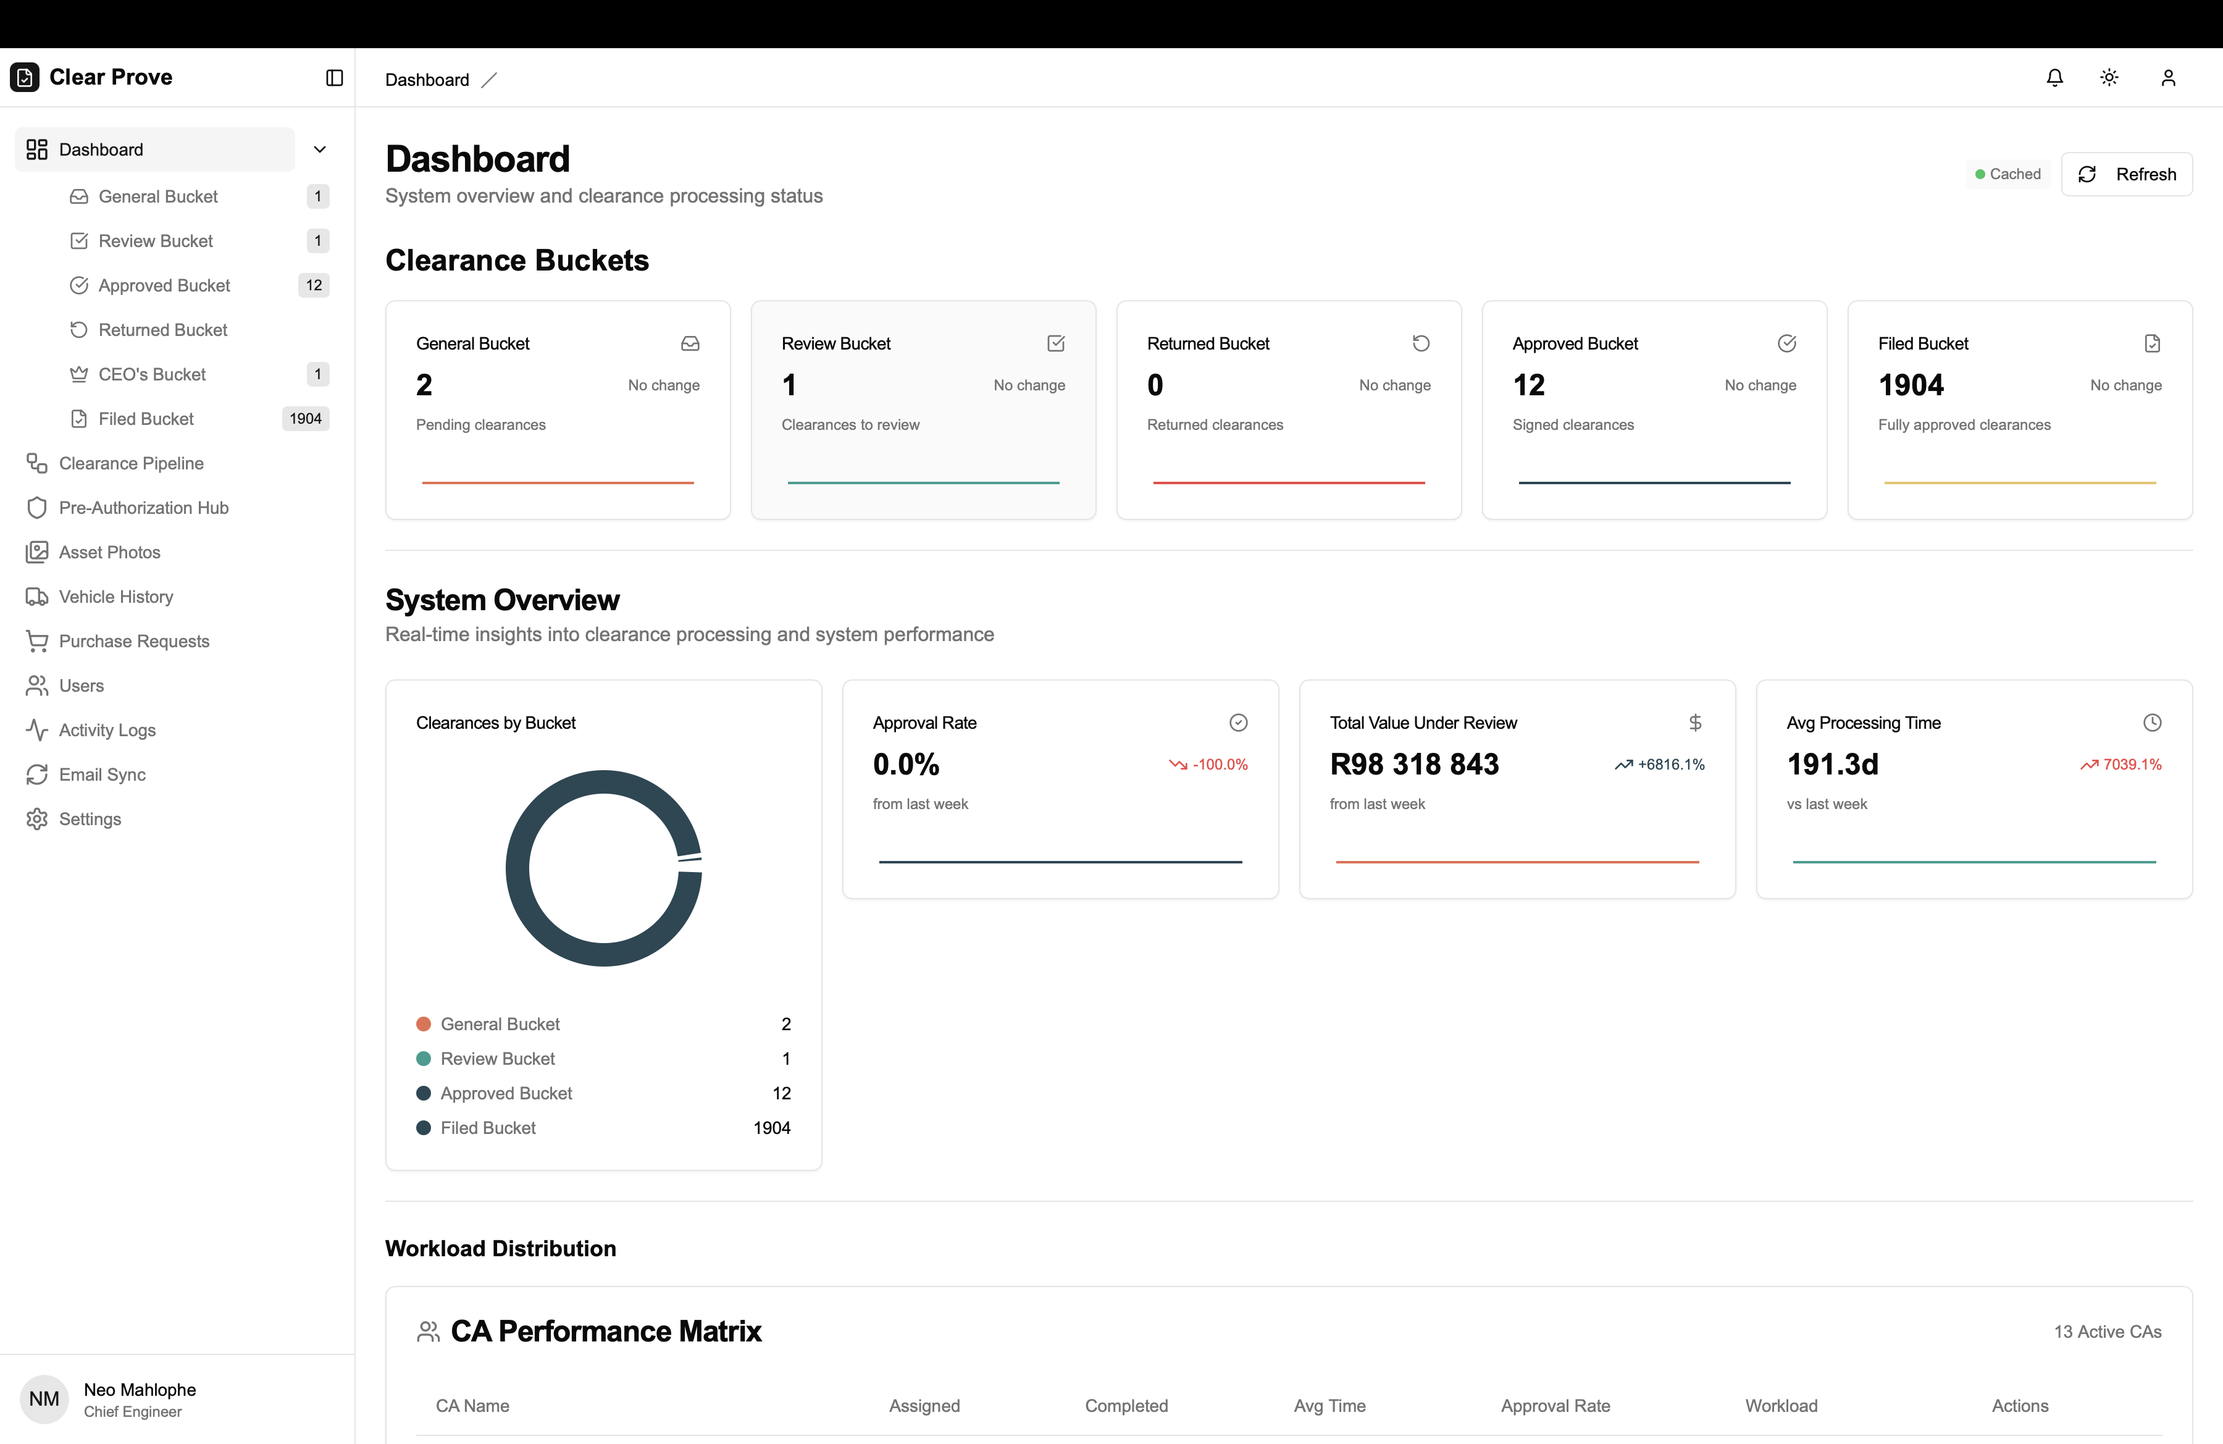Collapse the sidebar with the panel icon
The image size is (2223, 1444).
(x=335, y=78)
